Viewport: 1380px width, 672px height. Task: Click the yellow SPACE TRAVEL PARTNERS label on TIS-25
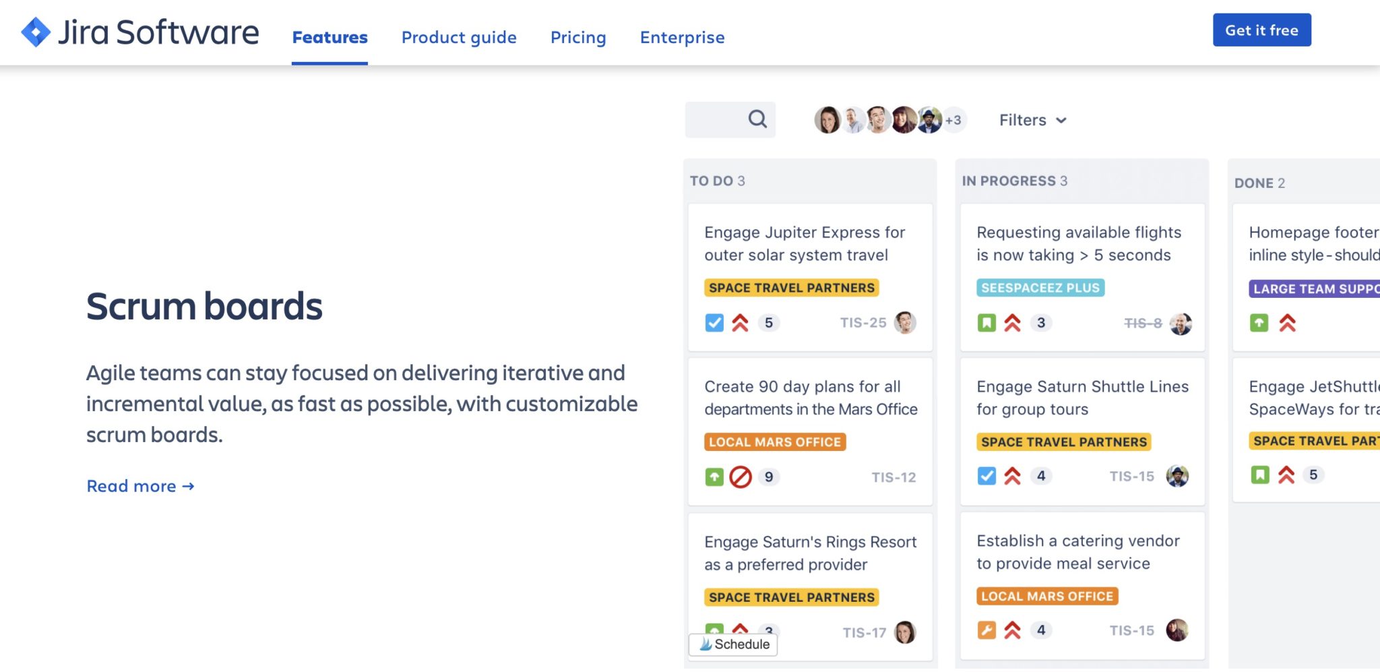(x=791, y=288)
